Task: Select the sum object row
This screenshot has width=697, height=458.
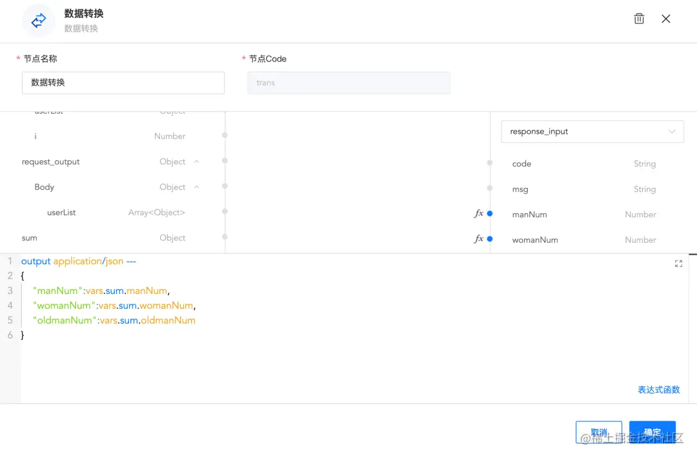Action: pyautogui.click(x=111, y=238)
